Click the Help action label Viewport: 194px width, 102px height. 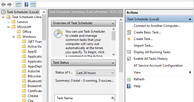coord(137,86)
